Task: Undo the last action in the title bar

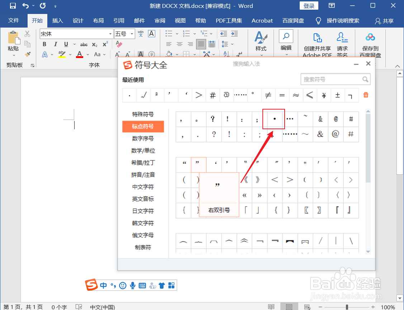Action: 25,6
